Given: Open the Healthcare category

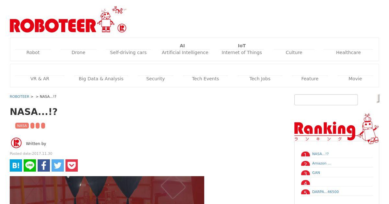Looking at the screenshot, I should [348, 52].
